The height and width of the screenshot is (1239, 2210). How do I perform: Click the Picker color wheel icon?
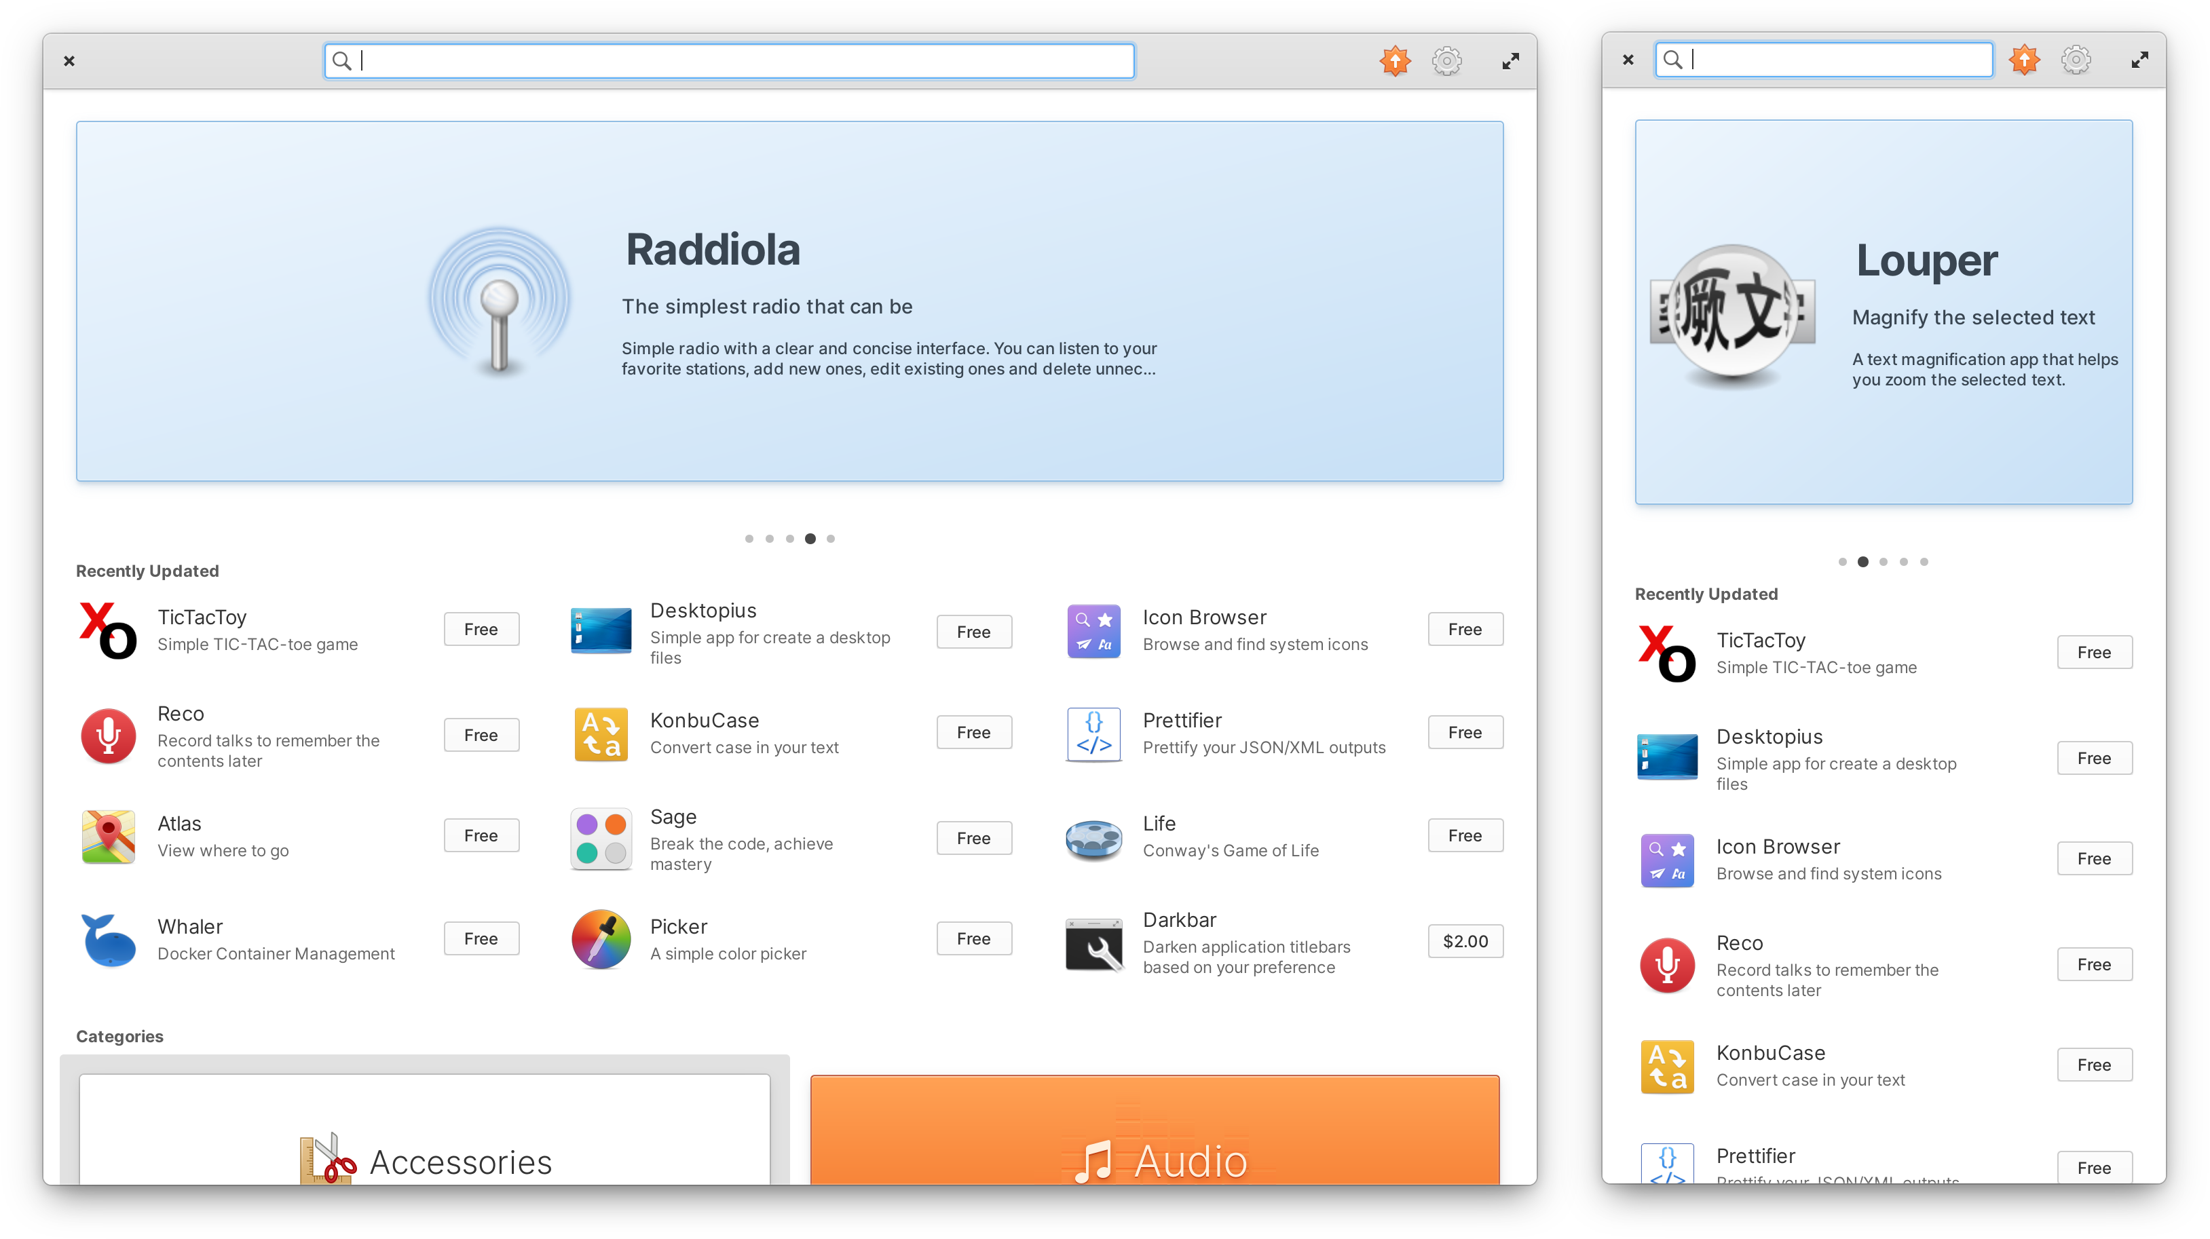pyautogui.click(x=599, y=938)
